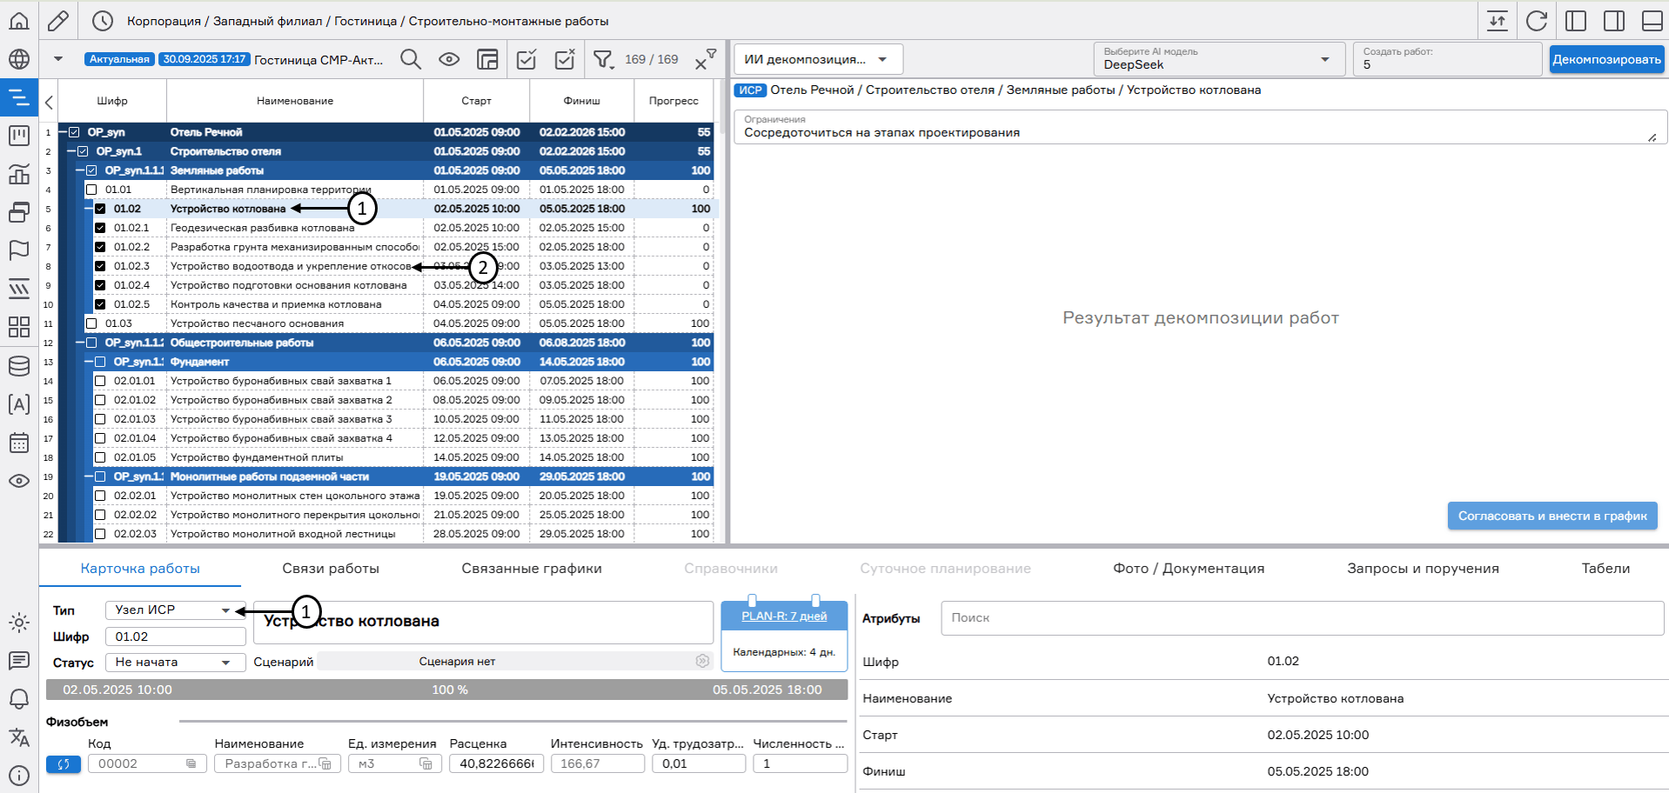Open the Фото / Документация tab

(1188, 569)
